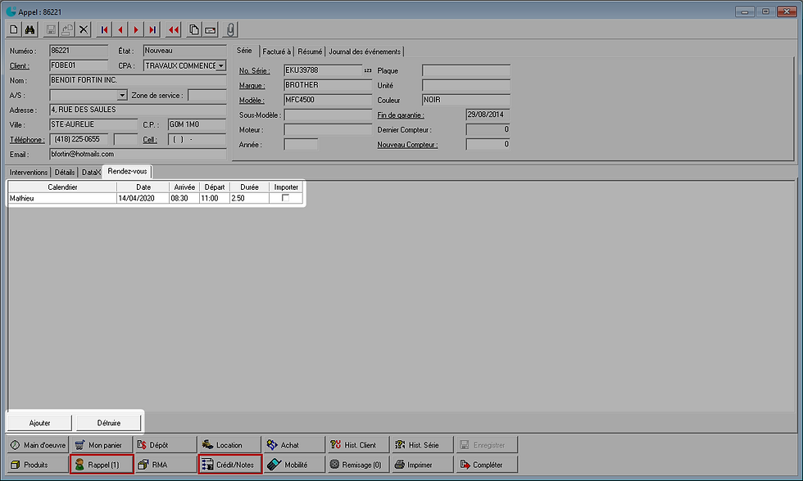The height and width of the screenshot is (481, 803).
Task: Click the Mathieu calendar cell
Action: [62, 198]
